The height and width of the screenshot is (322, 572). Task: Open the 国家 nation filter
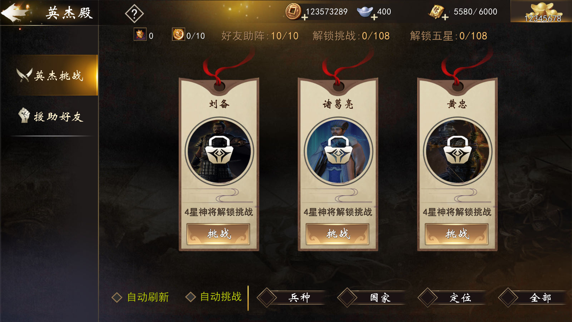tap(372, 298)
